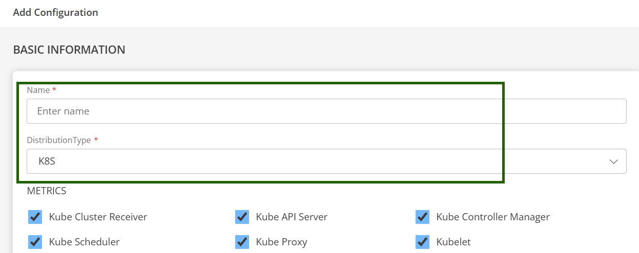Image resolution: width=639 pixels, height=253 pixels.
Task: Click the Kube Proxy label text
Action: [x=281, y=242]
